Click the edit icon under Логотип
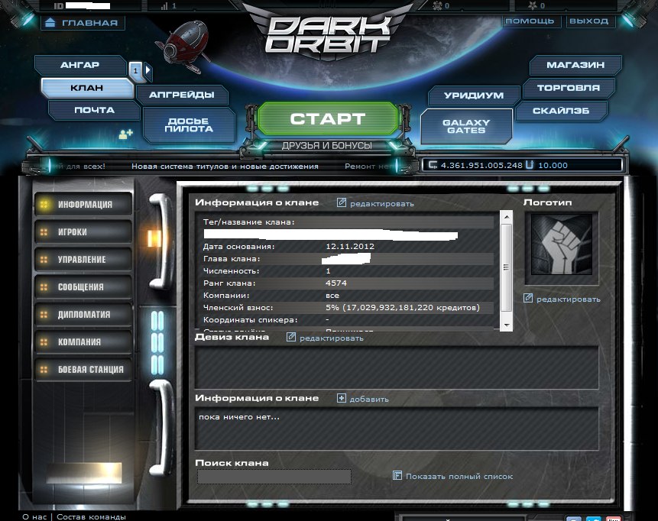The image size is (658, 521). click(x=528, y=298)
